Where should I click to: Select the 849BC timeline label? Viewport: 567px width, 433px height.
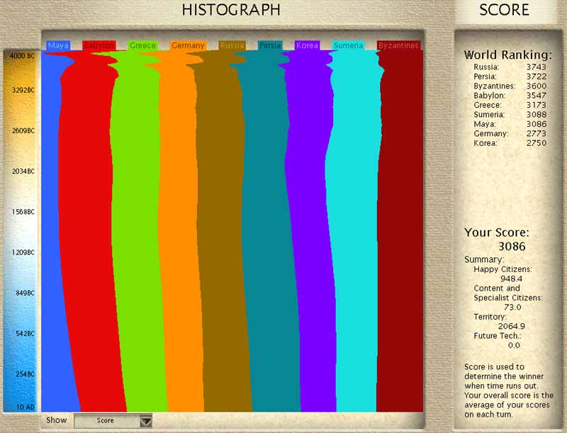tap(25, 293)
